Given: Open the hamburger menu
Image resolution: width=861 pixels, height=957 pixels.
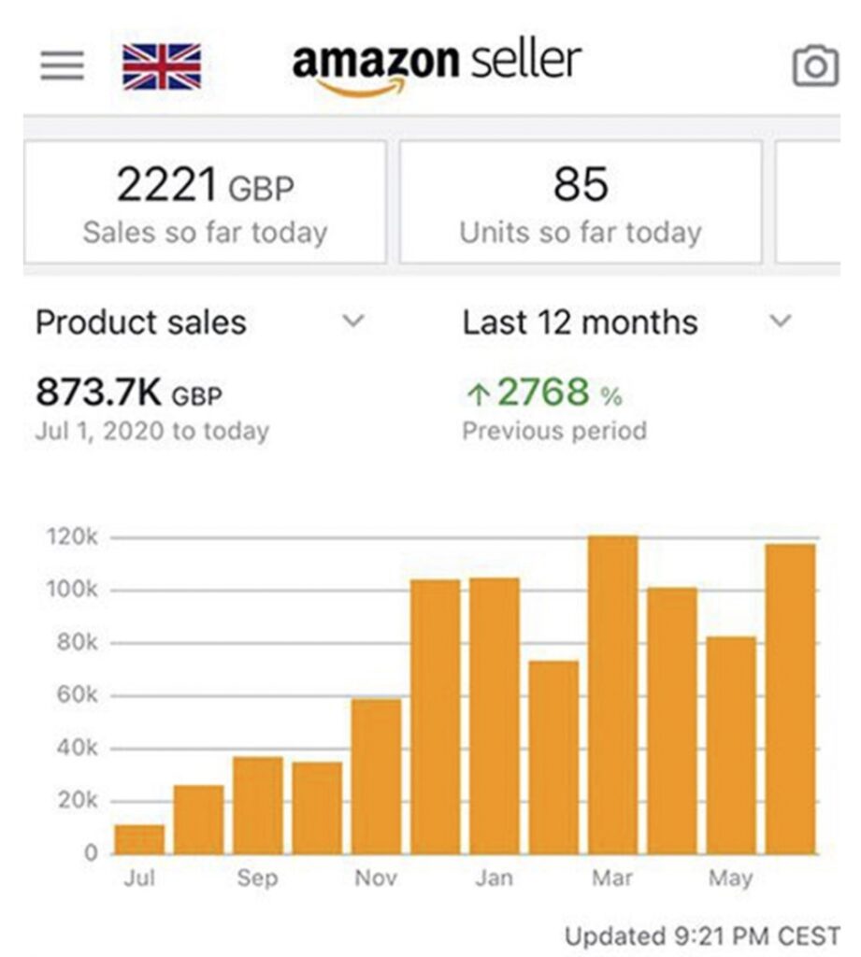Looking at the screenshot, I should (x=62, y=66).
